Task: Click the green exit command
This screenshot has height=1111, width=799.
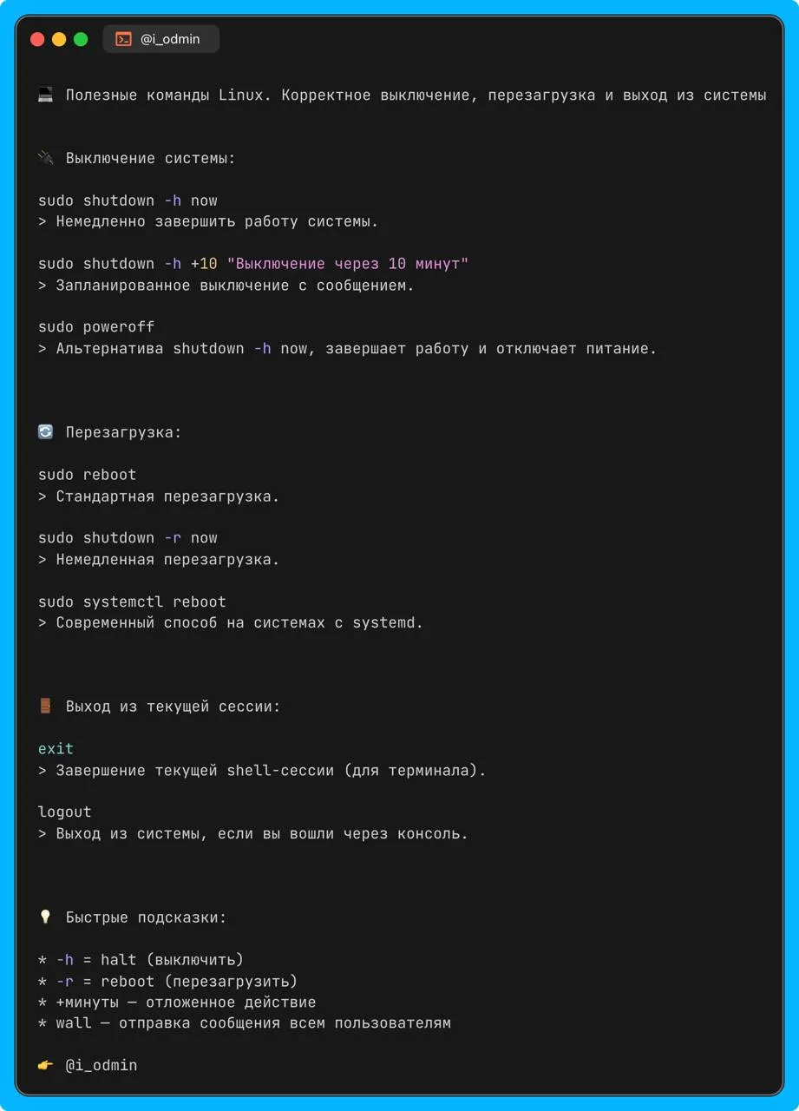Action: tap(56, 748)
